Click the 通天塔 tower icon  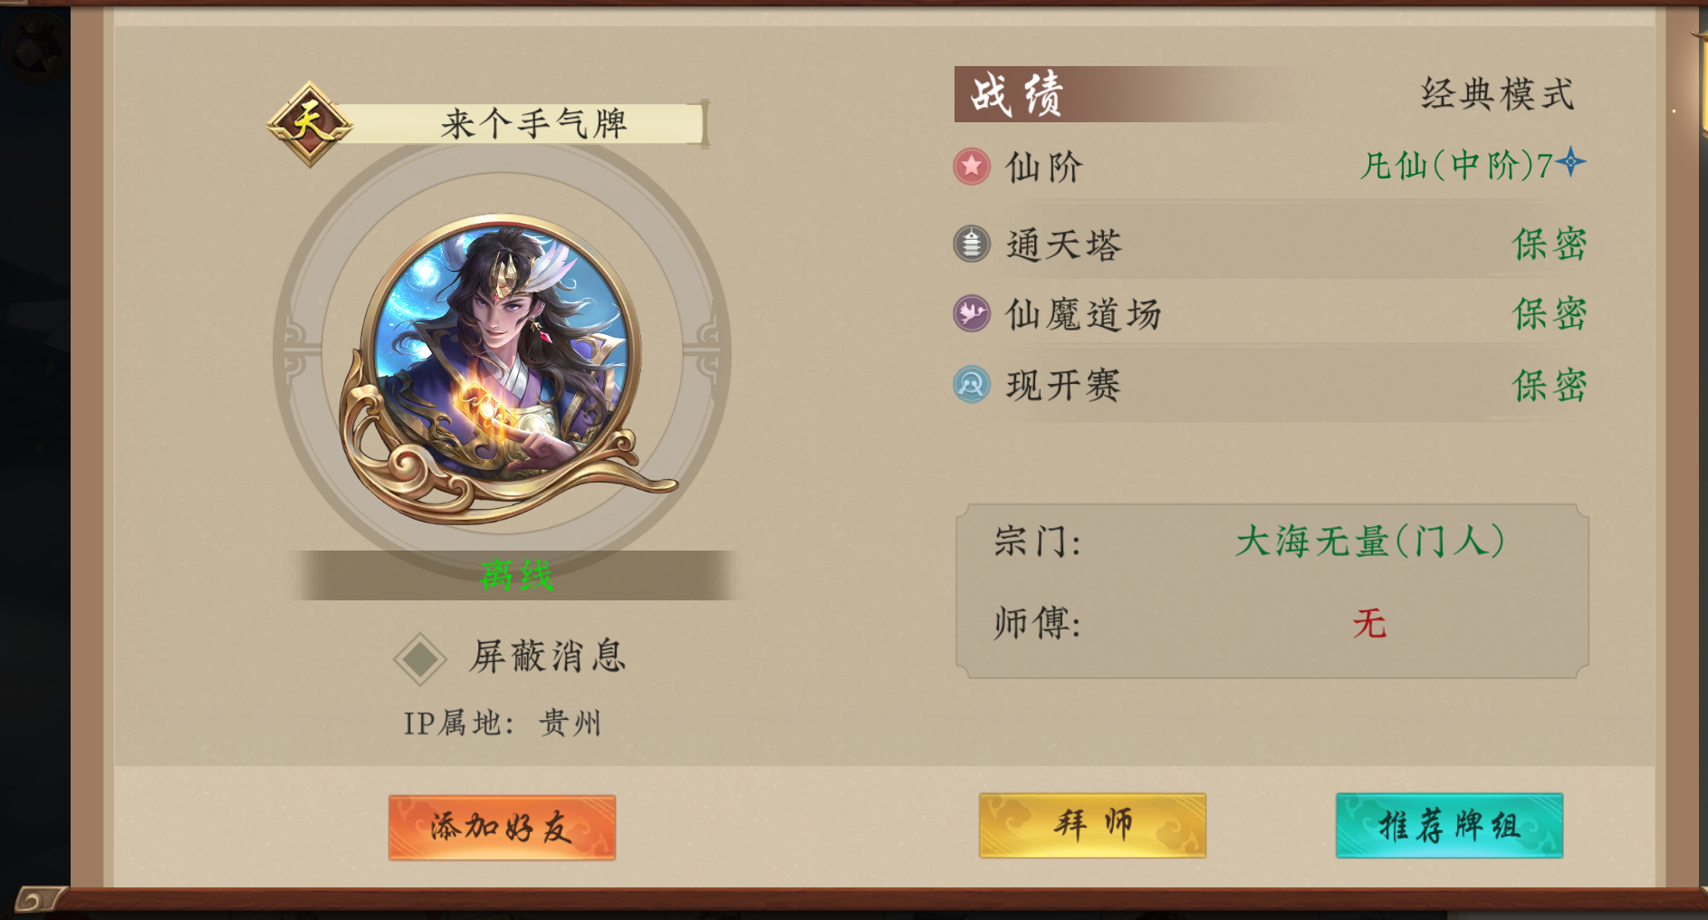tap(972, 244)
